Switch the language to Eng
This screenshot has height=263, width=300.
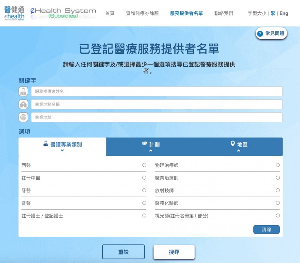(284, 13)
